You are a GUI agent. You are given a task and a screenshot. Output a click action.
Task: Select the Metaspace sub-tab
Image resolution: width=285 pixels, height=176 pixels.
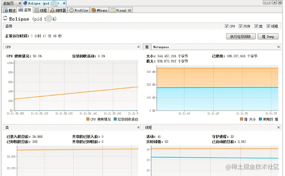pyautogui.click(x=161, y=47)
